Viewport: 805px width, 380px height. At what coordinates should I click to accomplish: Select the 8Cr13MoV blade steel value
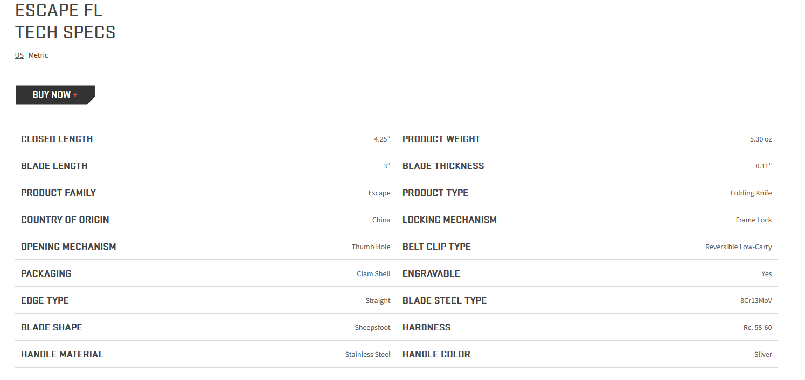click(x=756, y=301)
